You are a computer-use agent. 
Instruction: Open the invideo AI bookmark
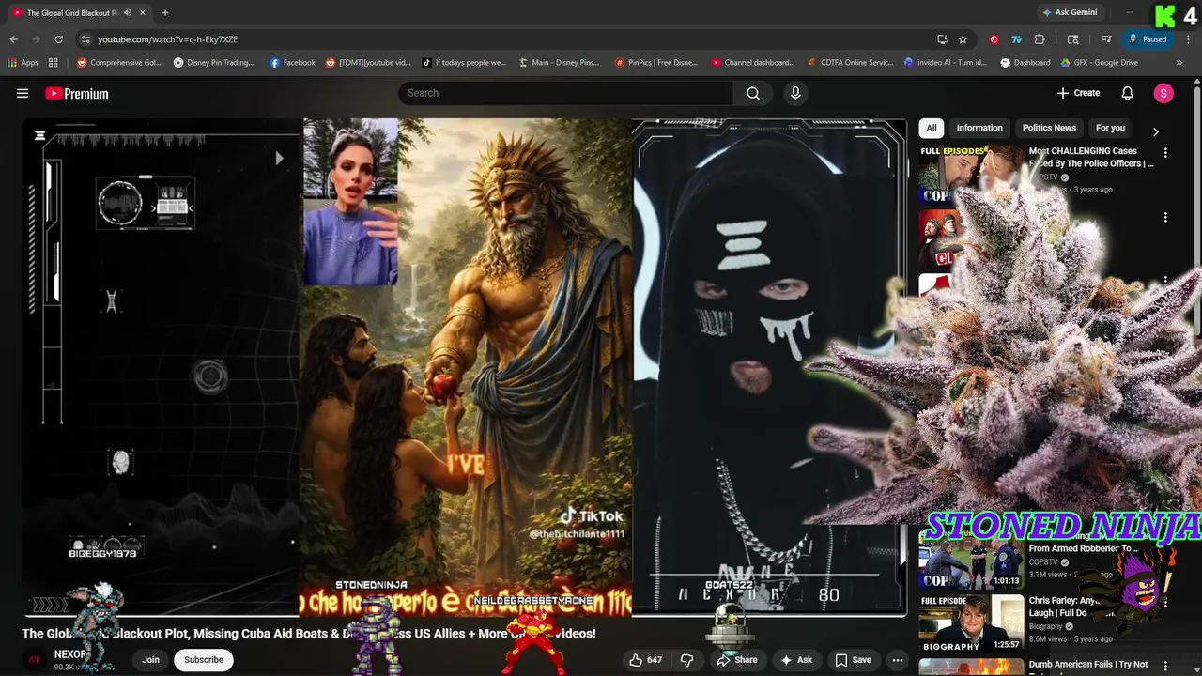coord(946,63)
